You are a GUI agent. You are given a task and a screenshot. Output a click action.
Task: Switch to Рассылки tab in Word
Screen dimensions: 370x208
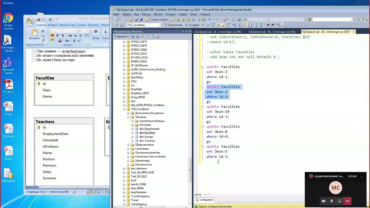[93, 25]
